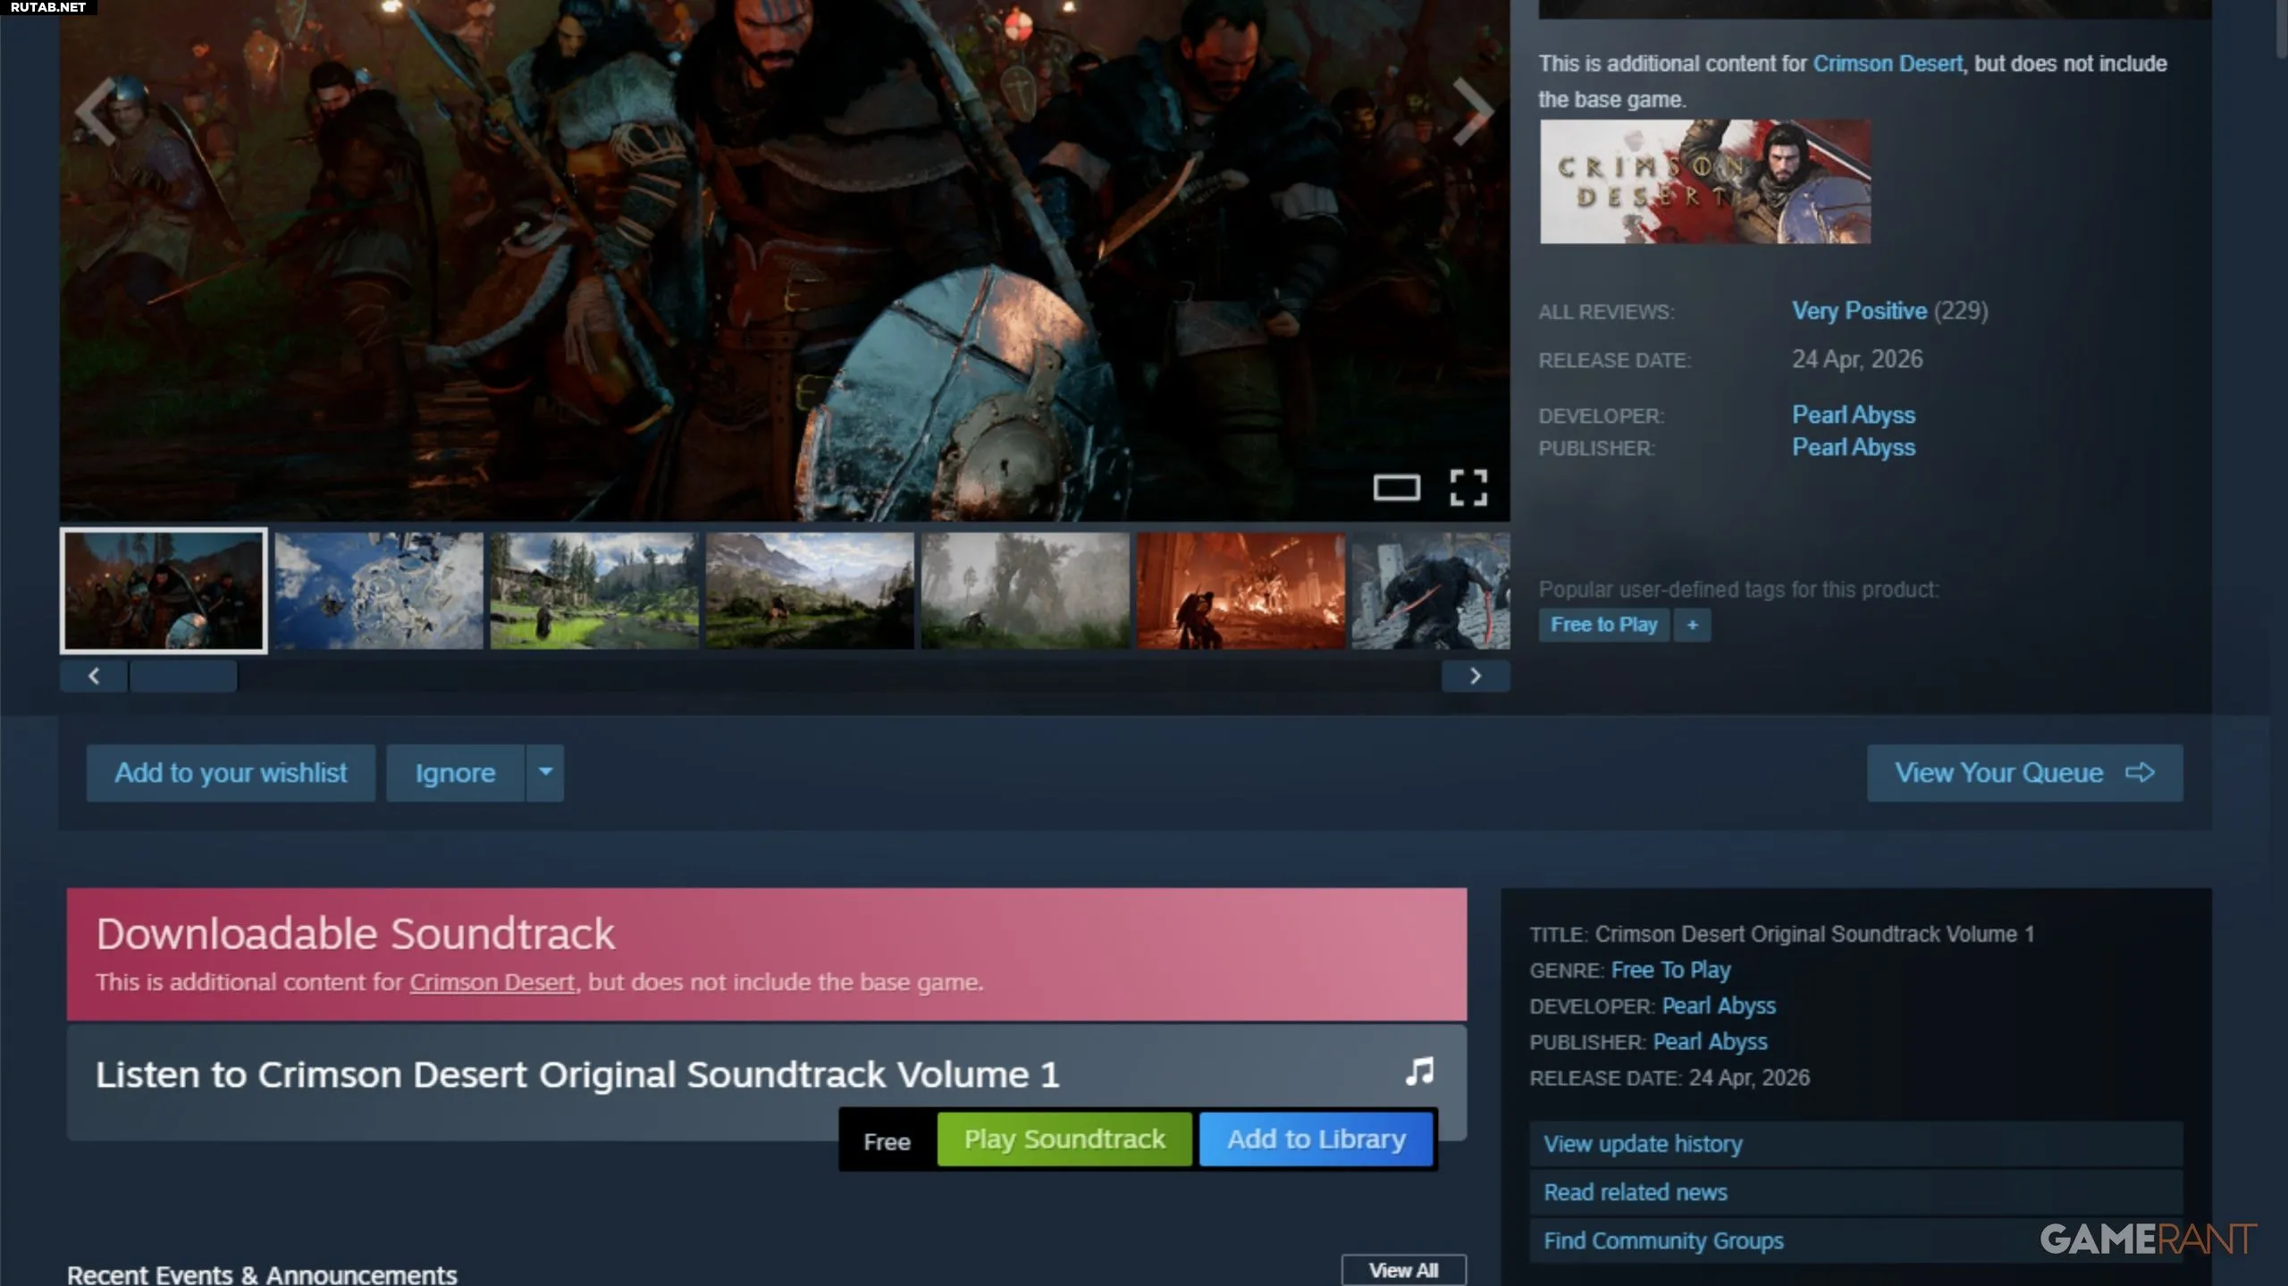This screenshot has height=1286, width=2288.
Task: Click the fullscreen icon on screenshot viewer
Action: coord(1468,488)
